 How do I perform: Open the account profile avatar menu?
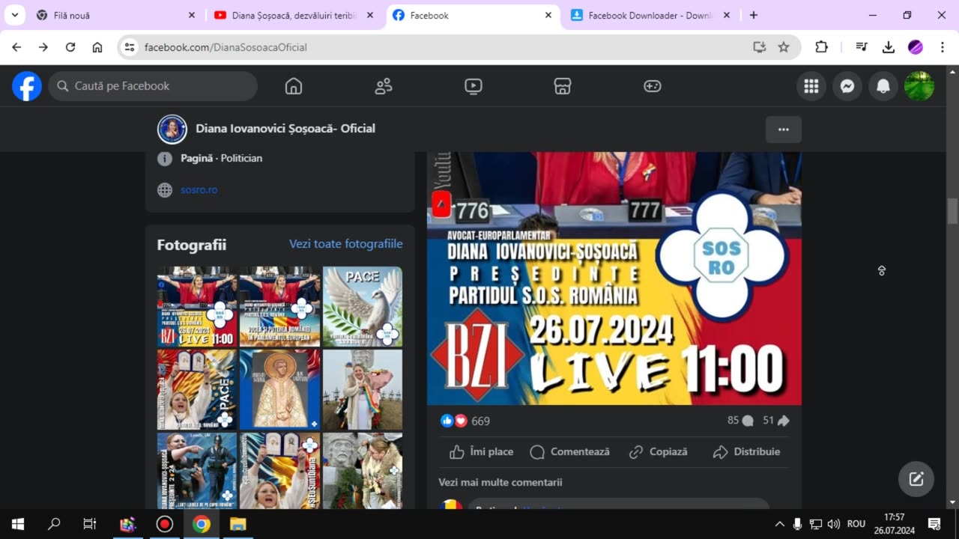point(919,86)
